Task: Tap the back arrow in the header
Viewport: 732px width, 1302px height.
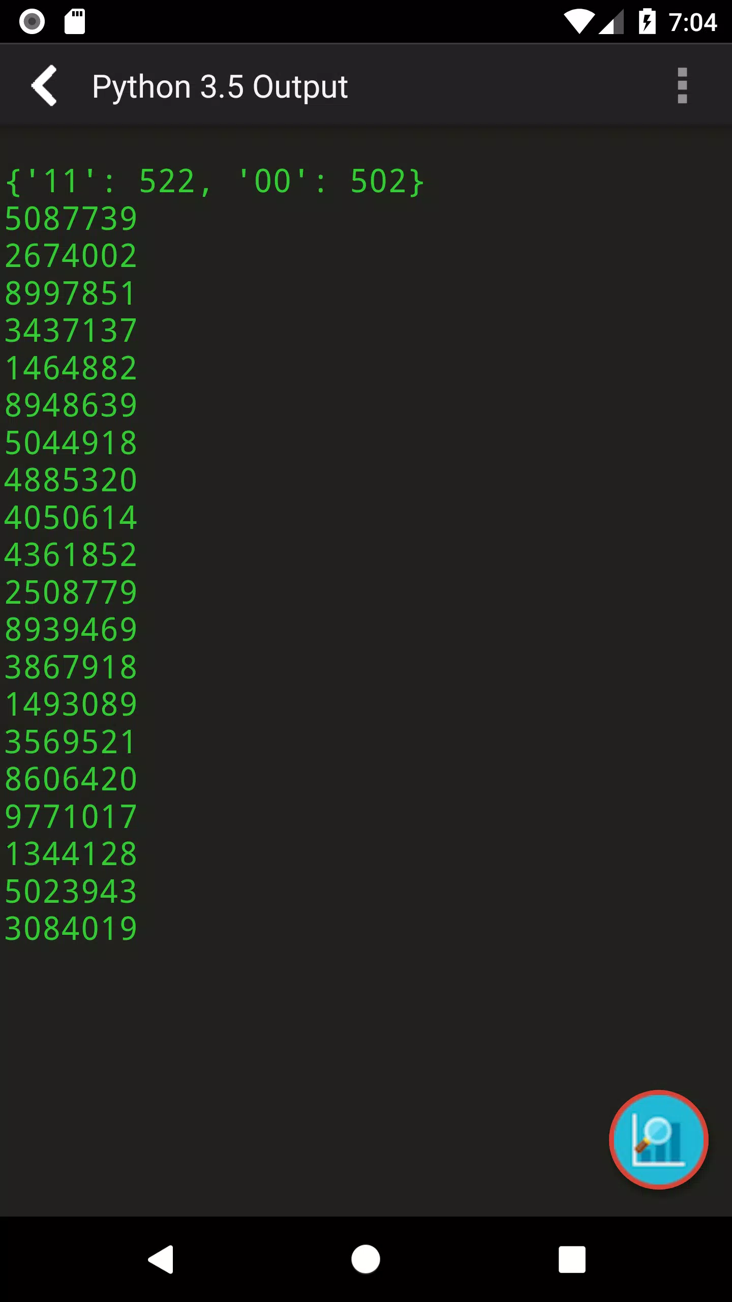Action: (x=44, y=85)
